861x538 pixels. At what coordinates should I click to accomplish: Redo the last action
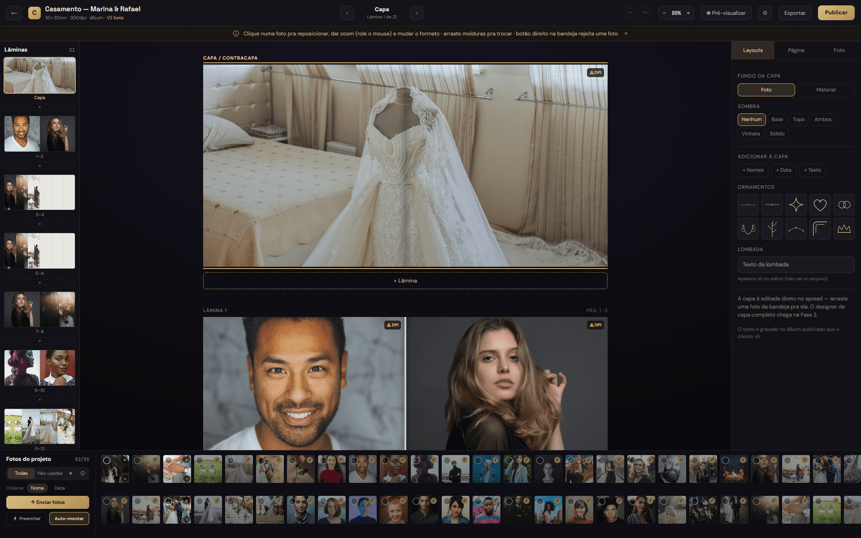(645, 13)
